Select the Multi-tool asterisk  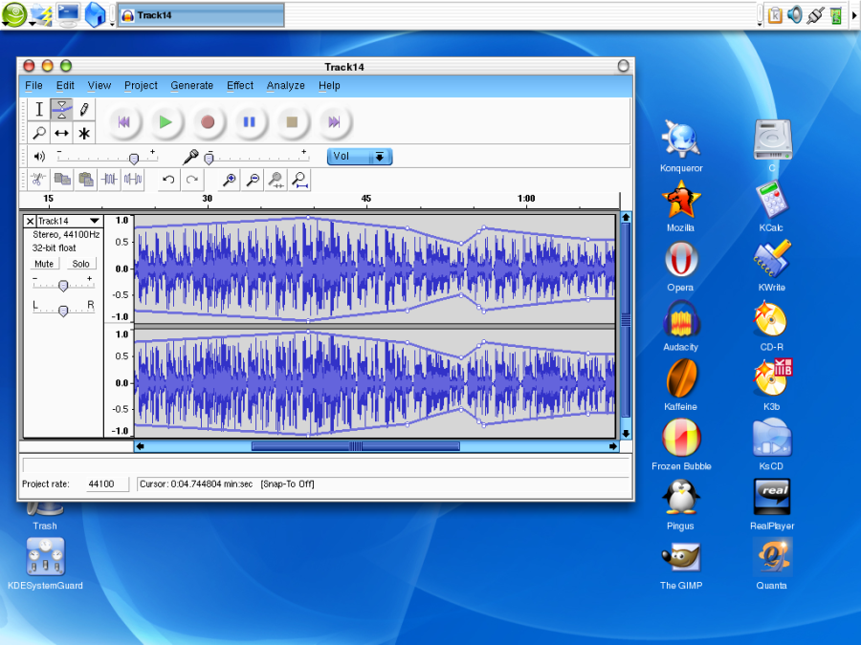pyautogui.click(x=84, y=133)
